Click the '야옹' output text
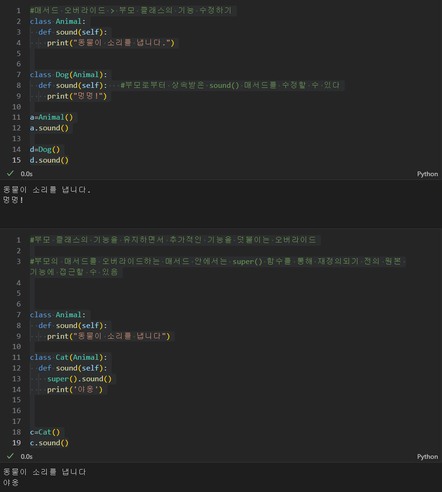Image resolution: width=442 pixels, height=492 pixels. [x=11, y=482]
